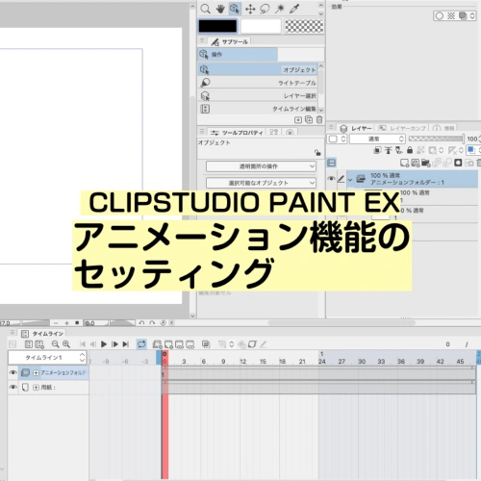Select the Operation object tool icon

[235, 9]
